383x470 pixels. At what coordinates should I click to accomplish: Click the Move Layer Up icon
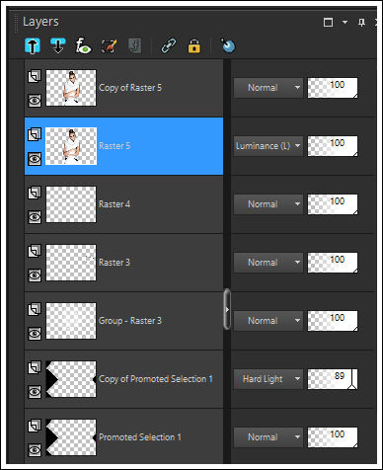point(33,45)
